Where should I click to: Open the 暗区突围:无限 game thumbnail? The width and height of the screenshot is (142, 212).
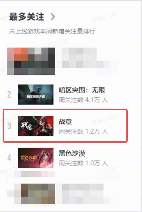point(36,95)
